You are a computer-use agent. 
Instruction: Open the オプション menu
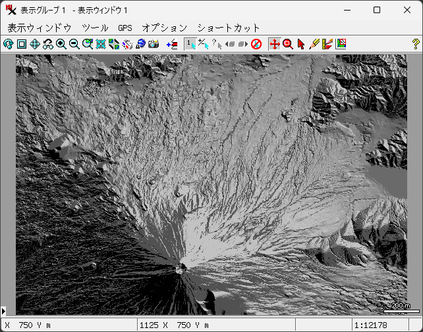(165, 28)
